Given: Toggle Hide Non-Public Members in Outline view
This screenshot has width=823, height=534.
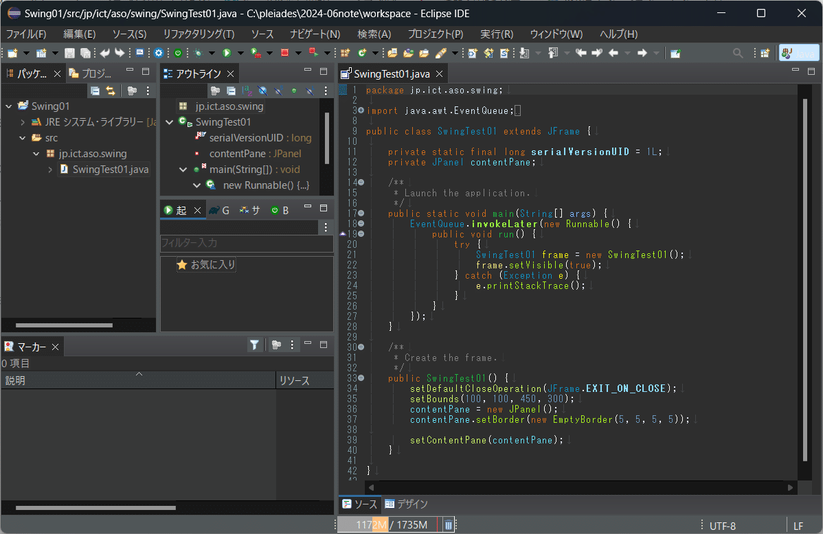Looking at the screenshot, I should (294, 91).
